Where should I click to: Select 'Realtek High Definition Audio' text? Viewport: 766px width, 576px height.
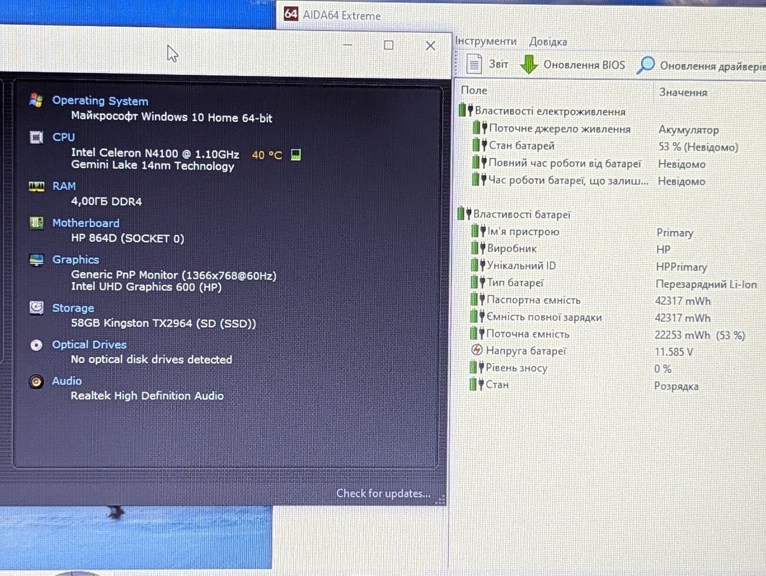tap(147, 395)
